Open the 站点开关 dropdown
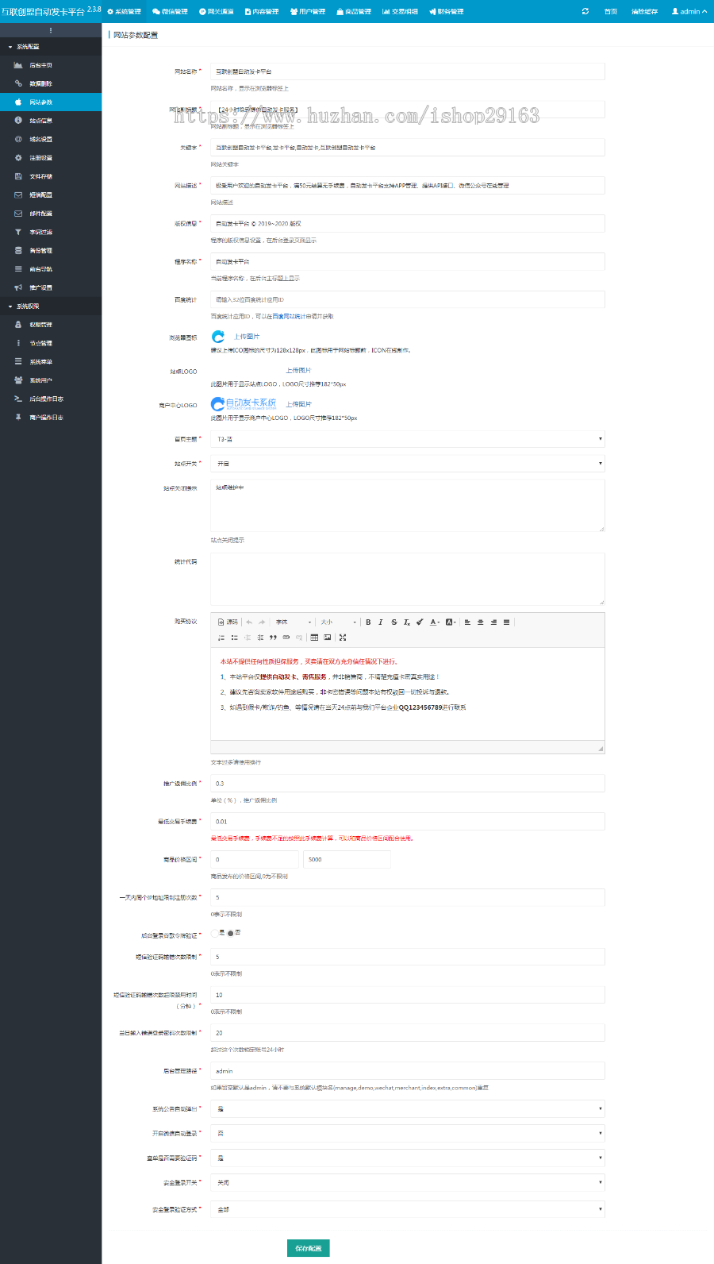Screen dimensions: 714x1264 click(x=407, y=464)
